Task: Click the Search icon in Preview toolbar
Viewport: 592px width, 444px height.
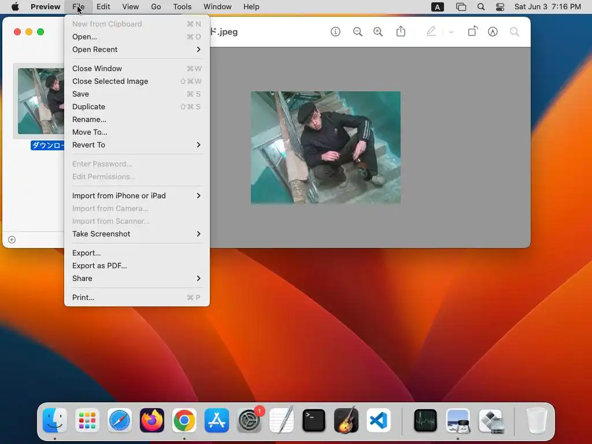Action: click(514, 32)
